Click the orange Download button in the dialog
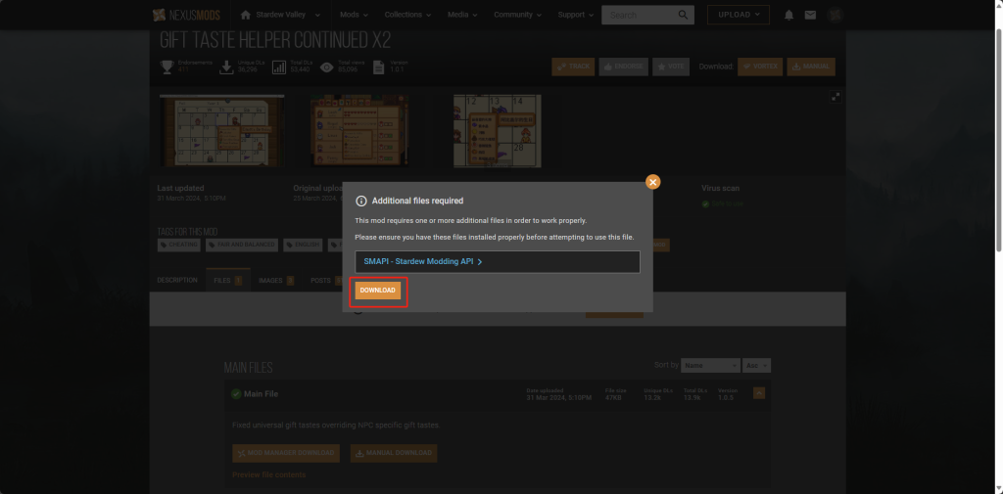The image size is (1003, 494). coord(377,291)
